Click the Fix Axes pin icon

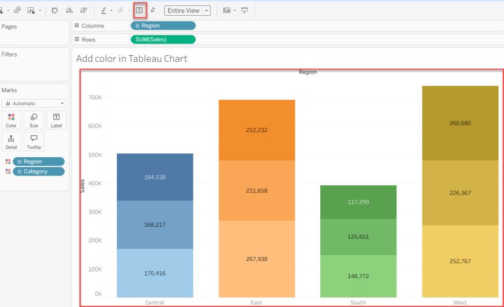153,11
